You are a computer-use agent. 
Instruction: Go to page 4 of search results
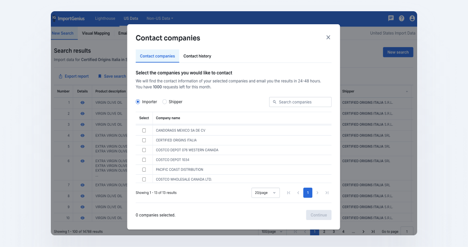click(x=343, y=232)
